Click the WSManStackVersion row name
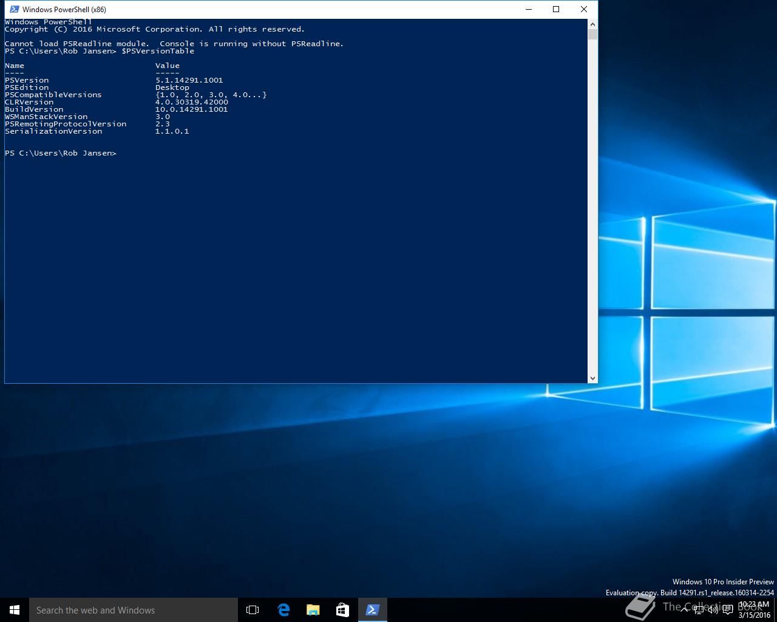Image resolution: width=777 pixels, height=622 pixels. (46, 117)
